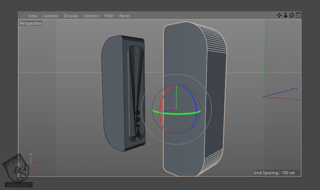
Task: Click the Perspective viewport label
Action: (x=31, y=23)
